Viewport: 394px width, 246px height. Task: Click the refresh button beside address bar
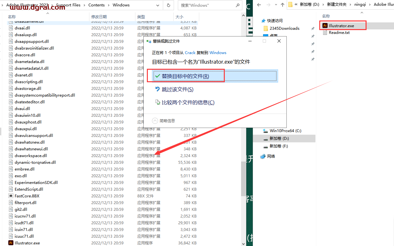[x=168, y=5]
